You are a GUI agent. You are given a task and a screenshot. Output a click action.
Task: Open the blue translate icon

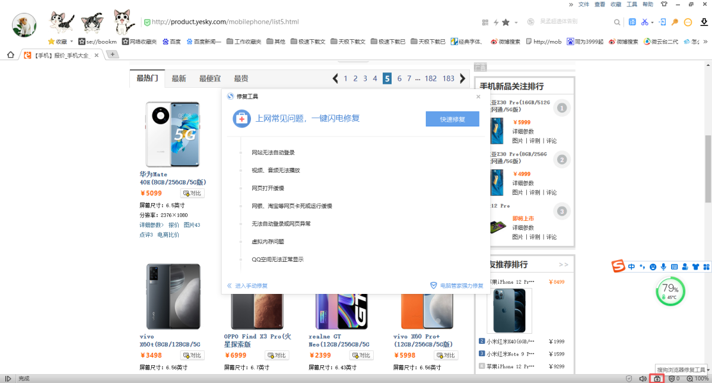[x=632, y=22]
